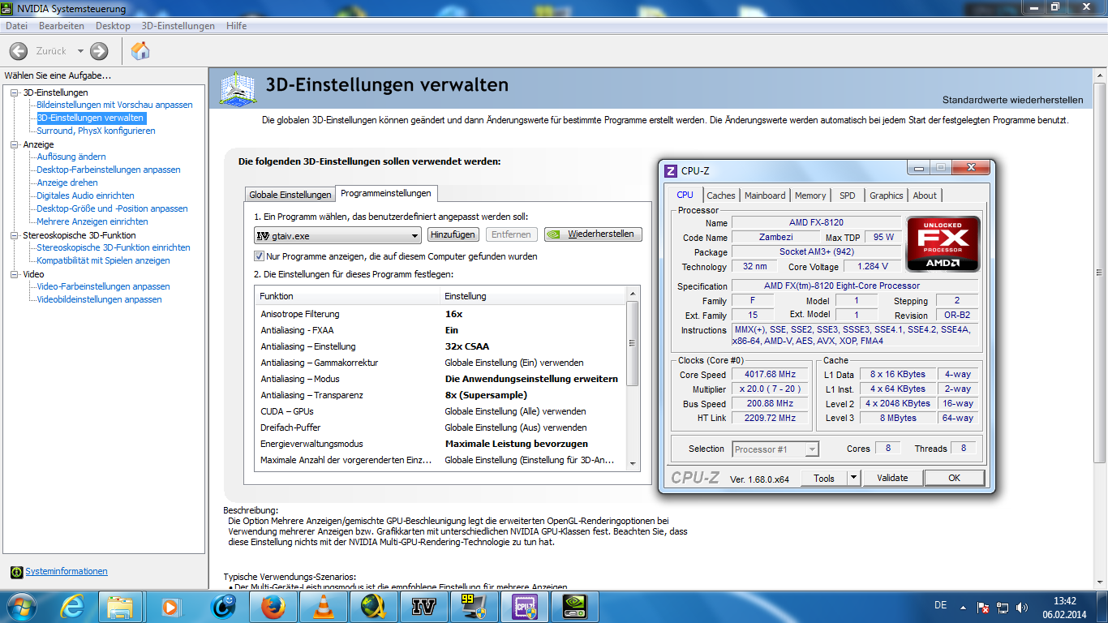Click the AMD FX processor logo
This screenshot has width=1108, height=623.
(943, 243)
